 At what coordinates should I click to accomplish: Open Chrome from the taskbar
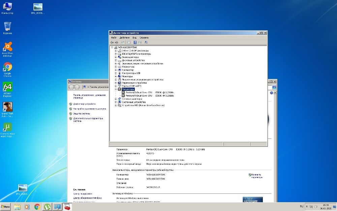(37, 207)
